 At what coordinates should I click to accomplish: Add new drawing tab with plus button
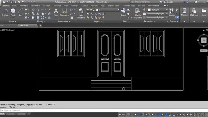pyautogui.click(x=40, y=25)
